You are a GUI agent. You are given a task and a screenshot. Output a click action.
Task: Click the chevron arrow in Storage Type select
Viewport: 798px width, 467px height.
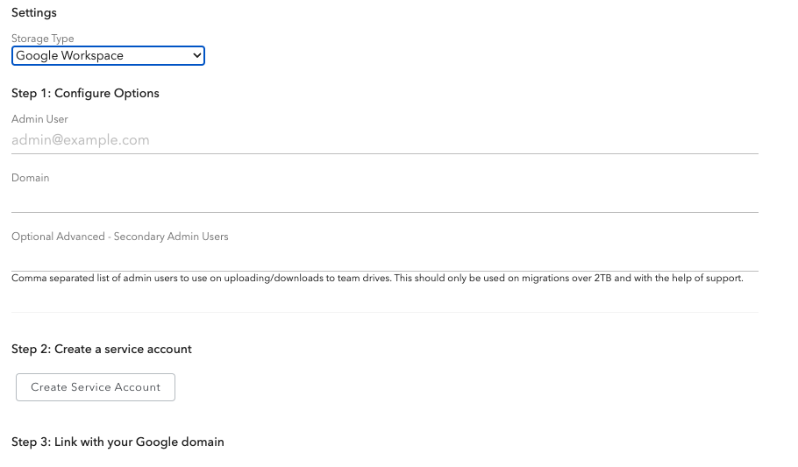196,56
